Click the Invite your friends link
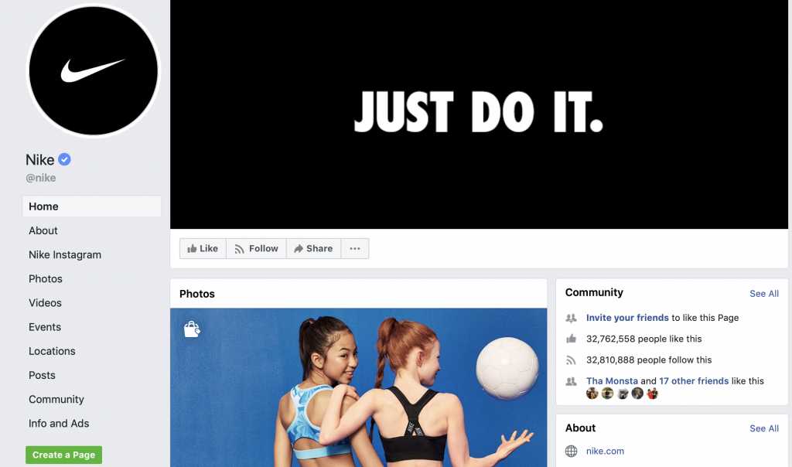 coord(627,318)
